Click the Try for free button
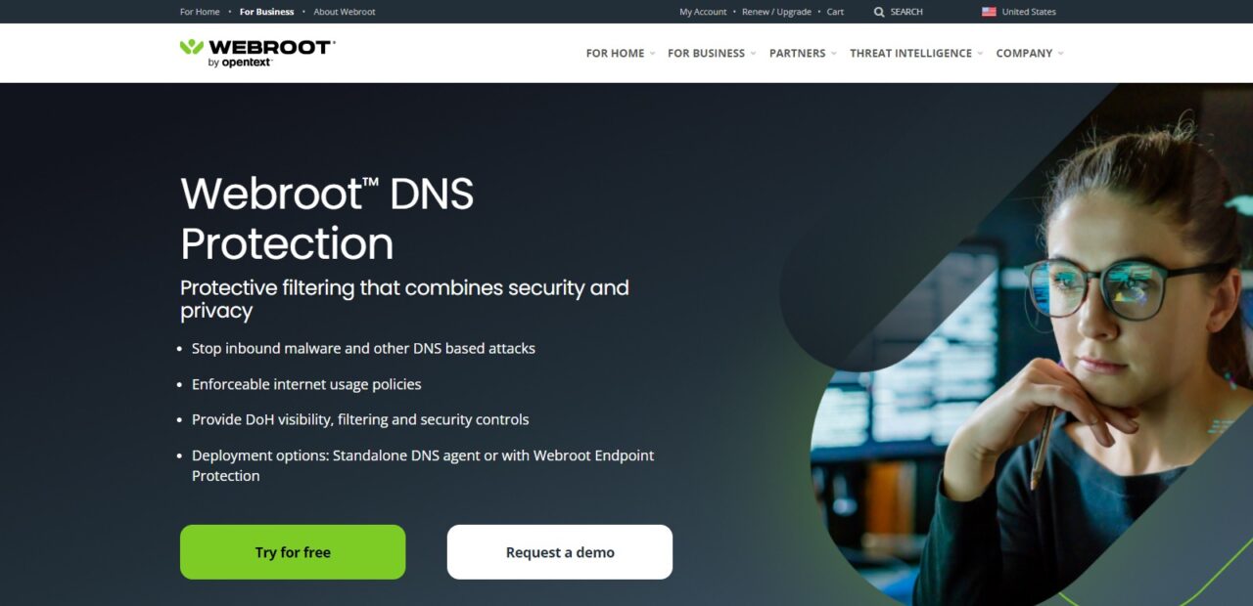Viewport: 1253px width, 606px height. point(293,552)
